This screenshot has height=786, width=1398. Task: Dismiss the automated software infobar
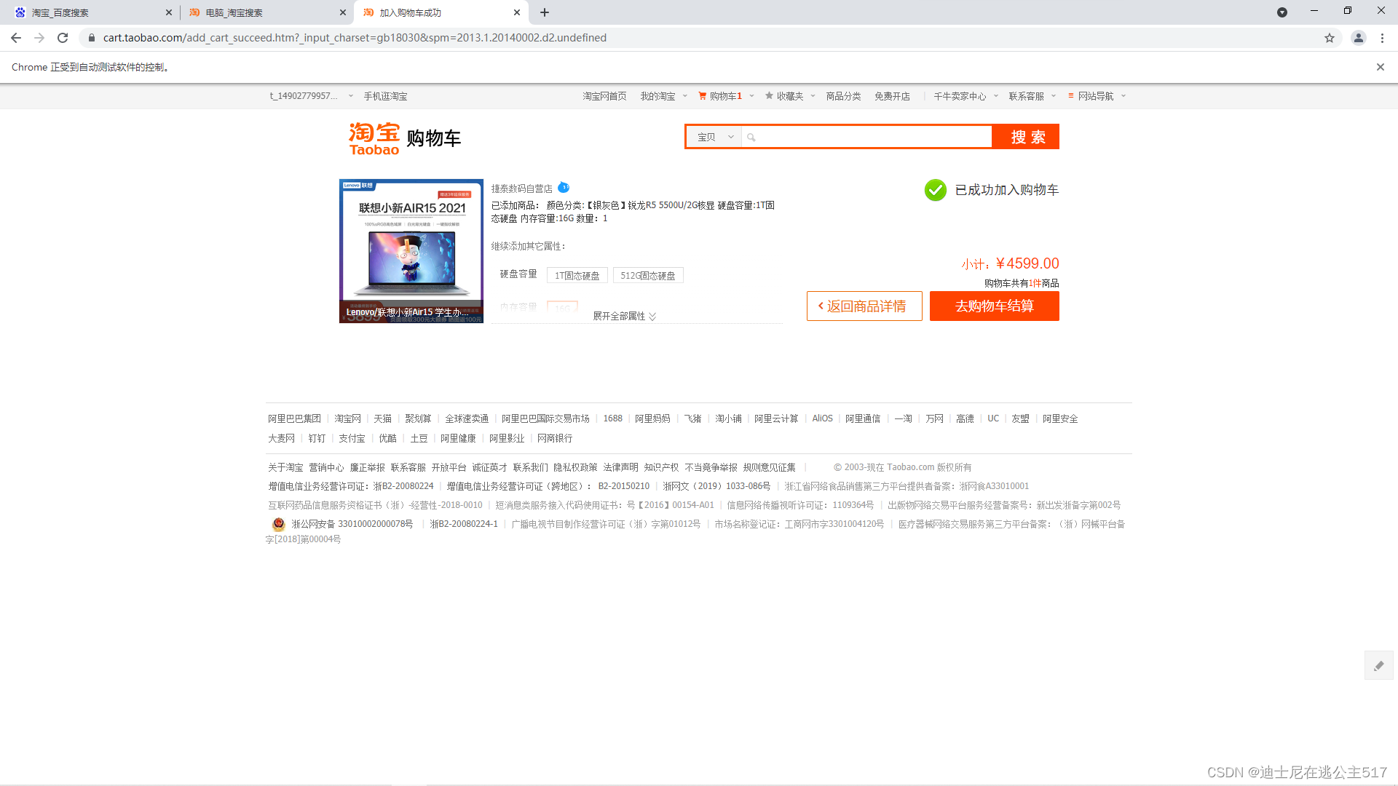point(1380,67)
